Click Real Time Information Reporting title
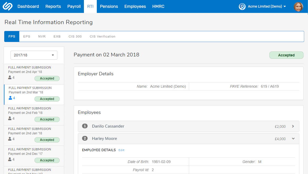This screenshot has width=308, height=174. [x=48, y=22]
